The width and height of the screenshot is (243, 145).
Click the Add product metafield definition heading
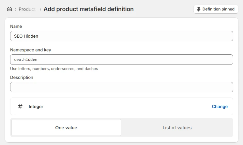click(x=88, y=9)
